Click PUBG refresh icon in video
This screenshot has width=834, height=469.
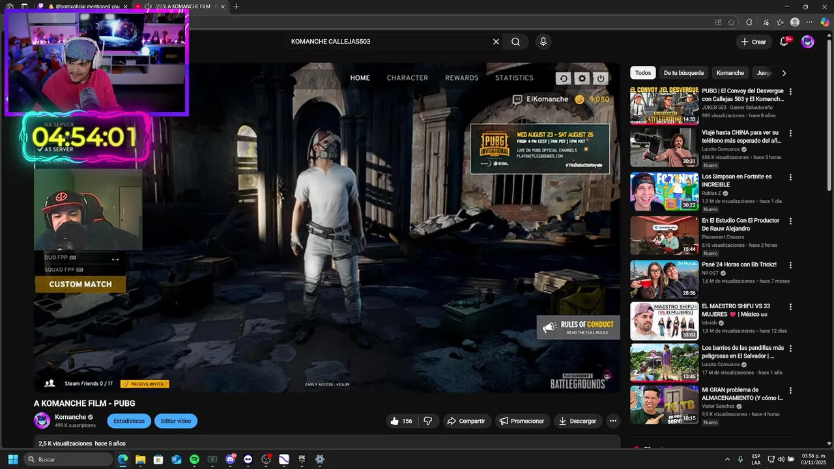(x=564, y=78)
